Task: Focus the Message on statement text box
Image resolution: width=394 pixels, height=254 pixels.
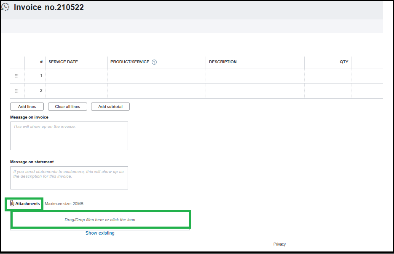Action: point(69,178)
